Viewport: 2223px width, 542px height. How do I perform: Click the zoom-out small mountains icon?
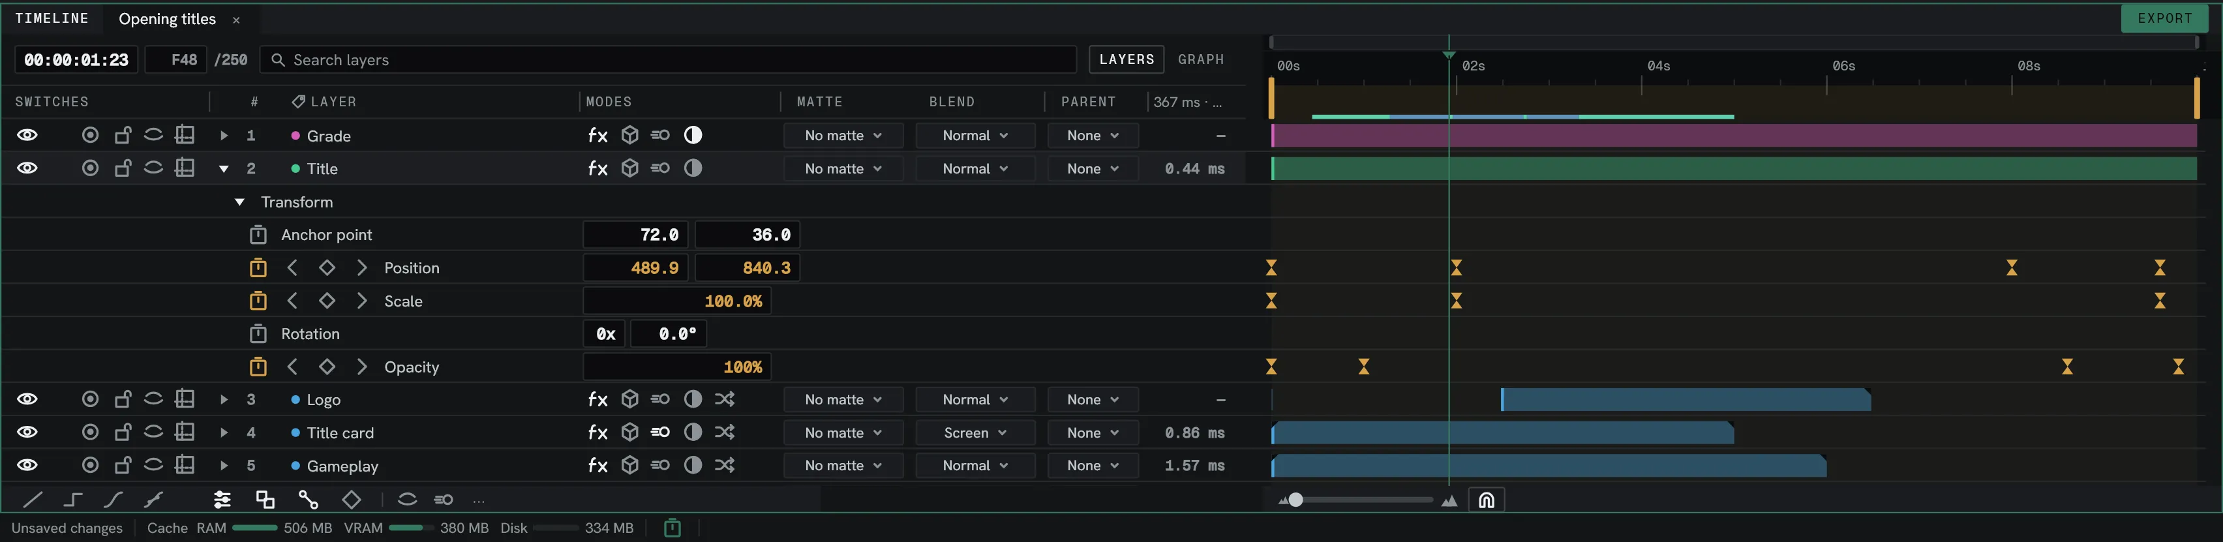click(1283, 500)
